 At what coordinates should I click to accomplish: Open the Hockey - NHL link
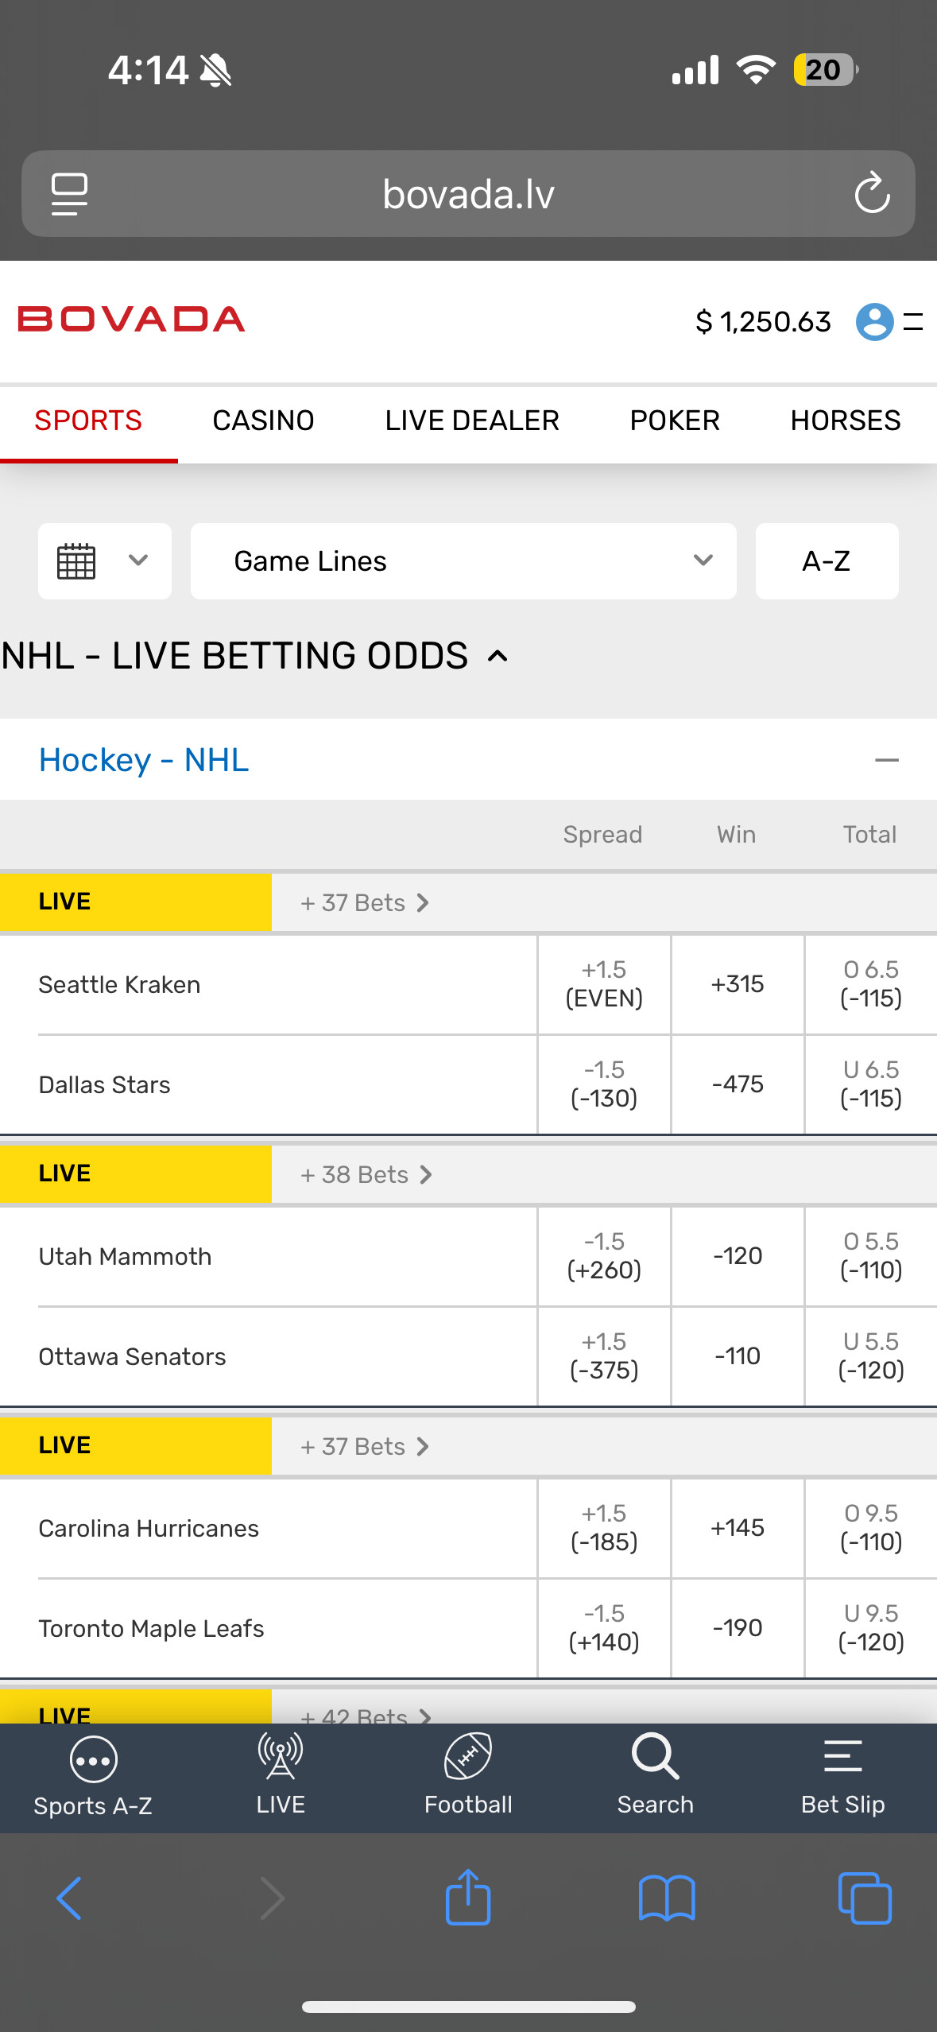pyautogui.click(x=144, y=761)
